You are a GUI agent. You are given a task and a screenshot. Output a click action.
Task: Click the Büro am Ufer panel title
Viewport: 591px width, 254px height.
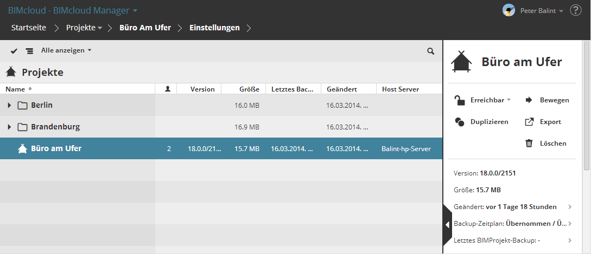click(x=522, y=62)
